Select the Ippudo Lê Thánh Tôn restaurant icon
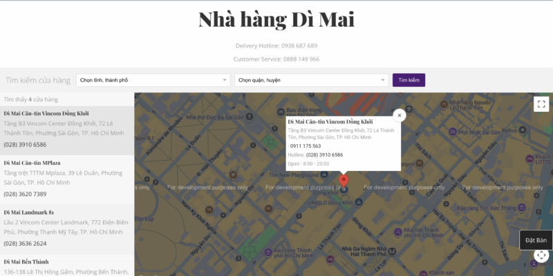Image resolution: width=553 pixels, height=276 pixels. tap(444, 104)
